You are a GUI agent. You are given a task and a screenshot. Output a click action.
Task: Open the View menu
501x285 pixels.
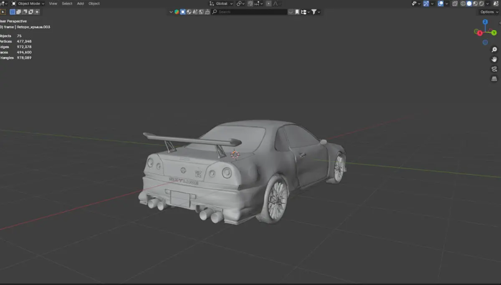pyautogui.click(x=53, y=3)
